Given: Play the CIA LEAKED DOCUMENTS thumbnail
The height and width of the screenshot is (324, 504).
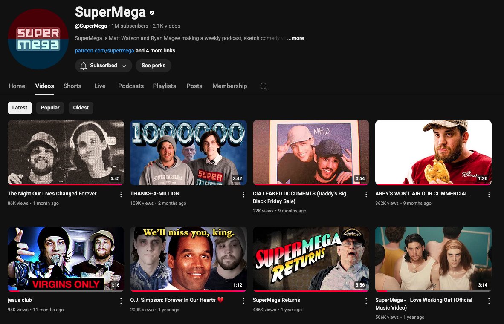Looking at the screenshot, I should tap(311, 152).
